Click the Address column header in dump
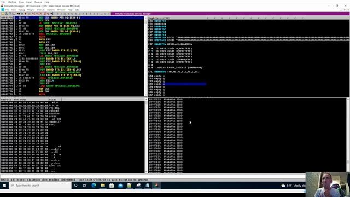This screenshot has width=350, height=197. pos(7,100)
